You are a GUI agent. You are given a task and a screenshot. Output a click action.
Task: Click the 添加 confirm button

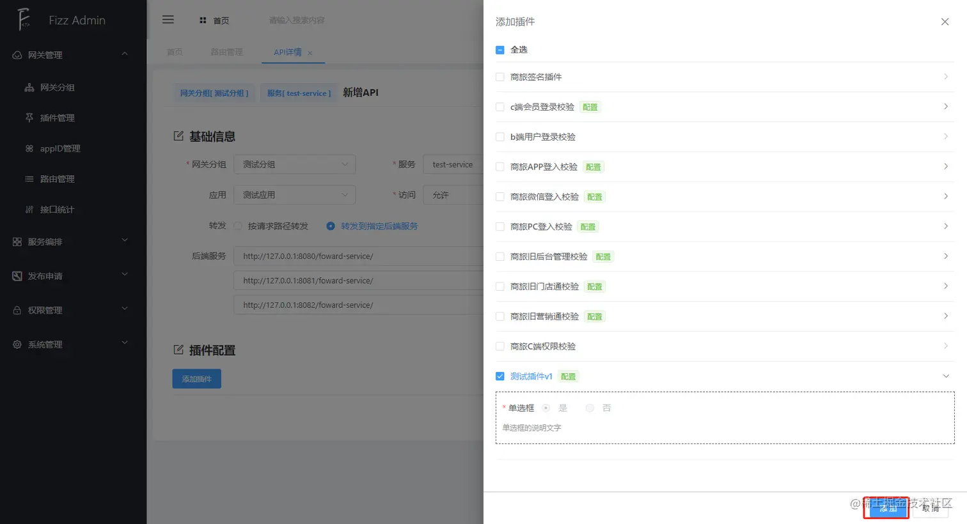(888, 508)
